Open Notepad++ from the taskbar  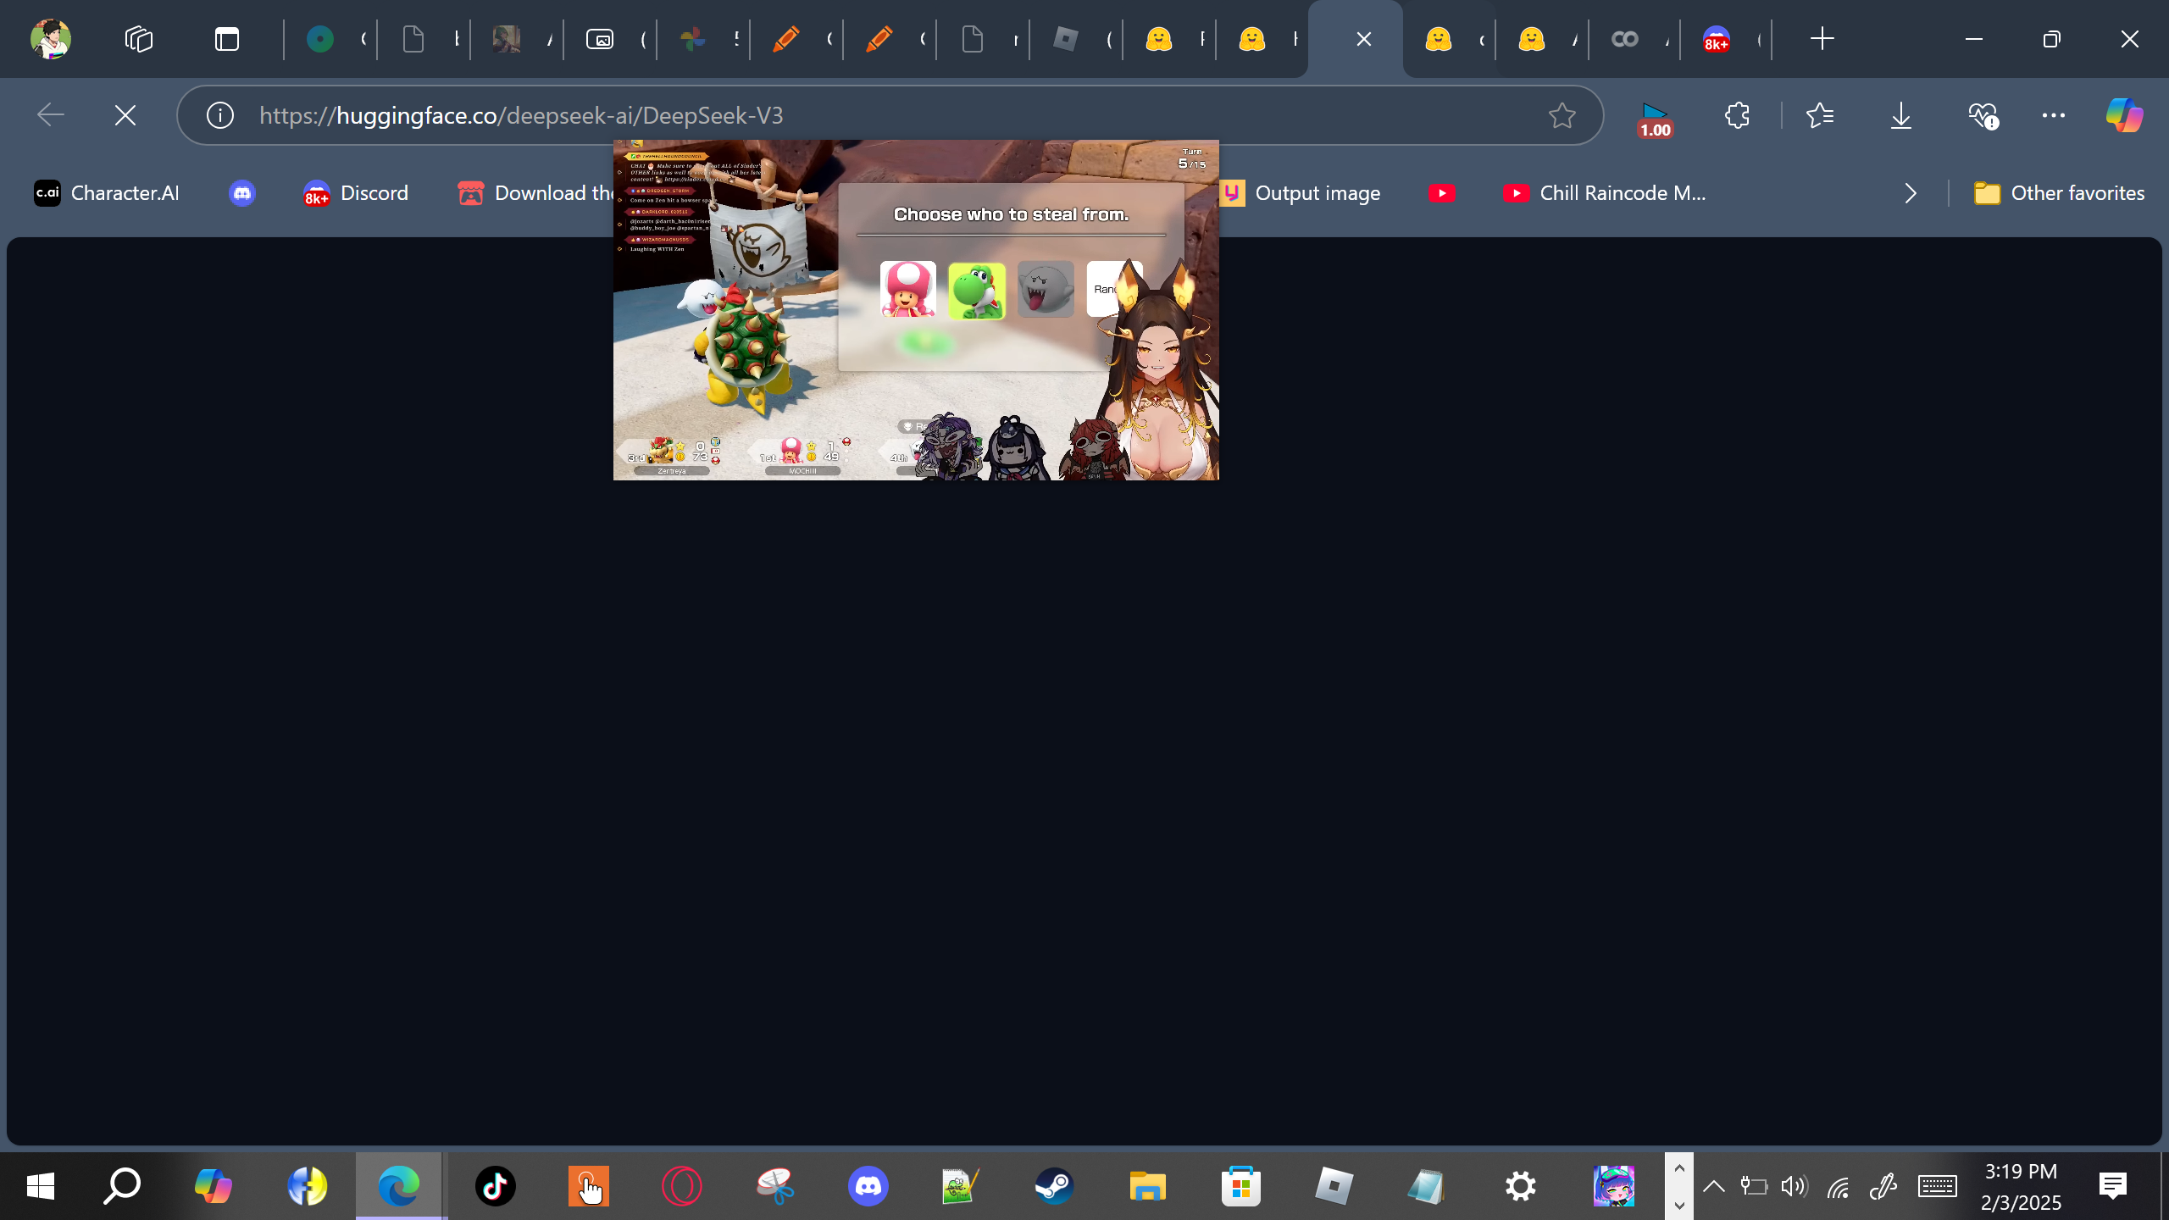coord(962,1186)
